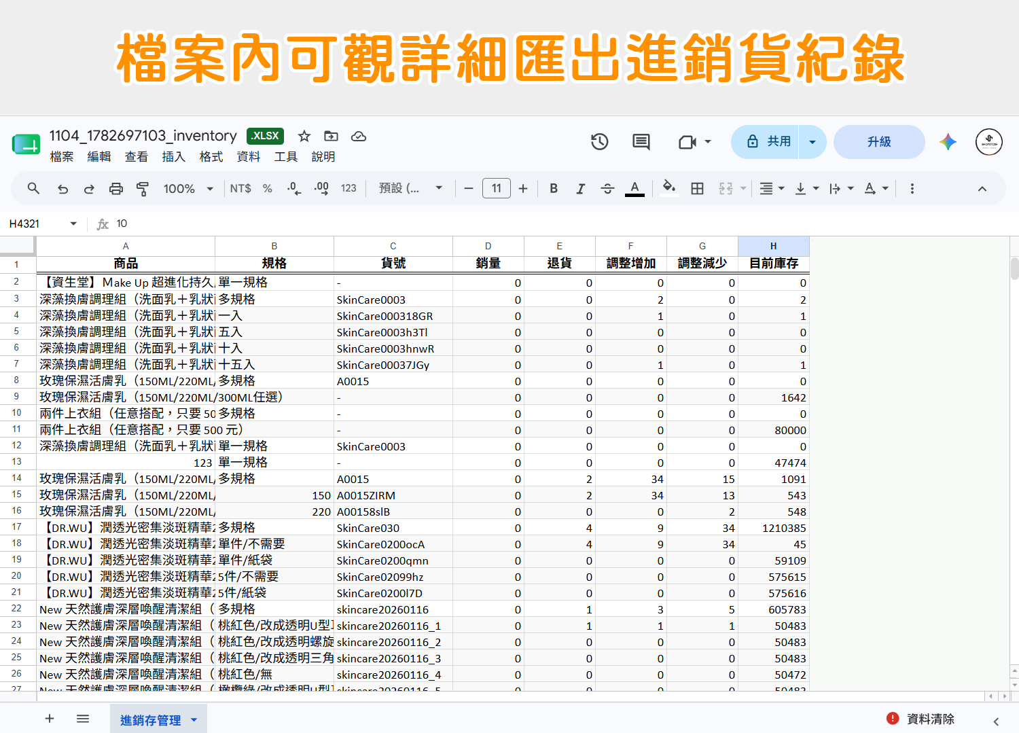The image size is (1019, 733).
Task: Click the search magnifier in toolbar
Action: point(33,188)
